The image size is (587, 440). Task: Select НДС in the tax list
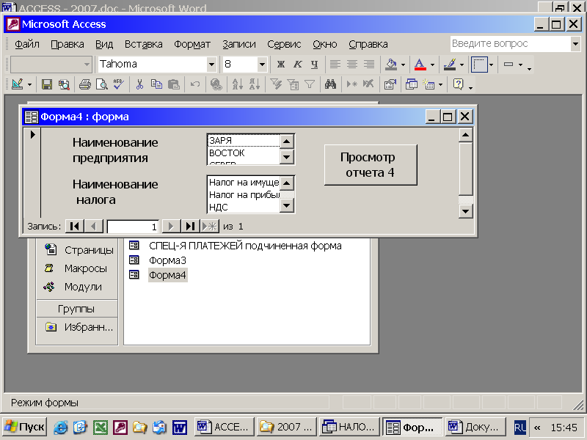pyautogui.click(x=244, y=207)
